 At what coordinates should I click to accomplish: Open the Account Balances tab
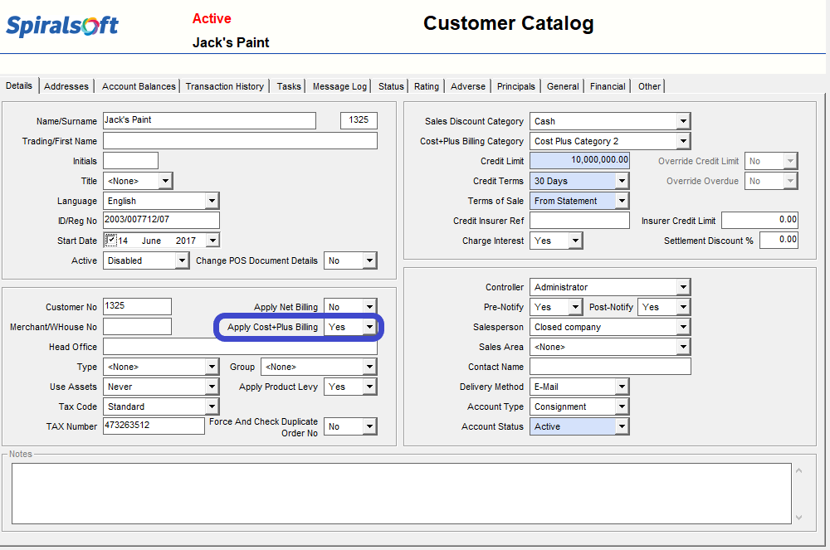point(139,86)
